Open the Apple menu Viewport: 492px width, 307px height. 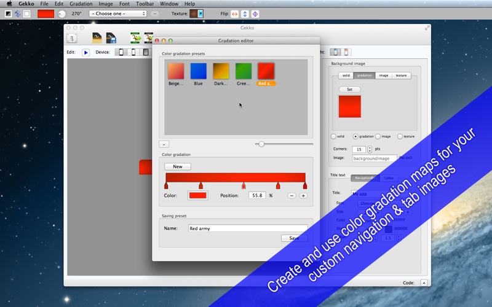pyautogui.click(x=9, y=4)
